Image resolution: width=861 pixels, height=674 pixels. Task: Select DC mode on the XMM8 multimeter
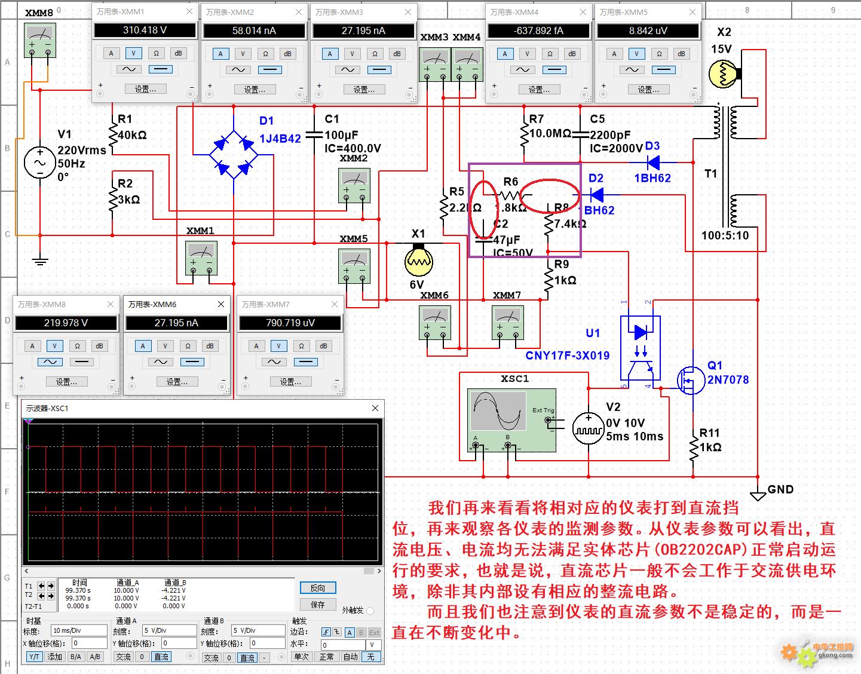pyautogui.click(x=81, y=362)
